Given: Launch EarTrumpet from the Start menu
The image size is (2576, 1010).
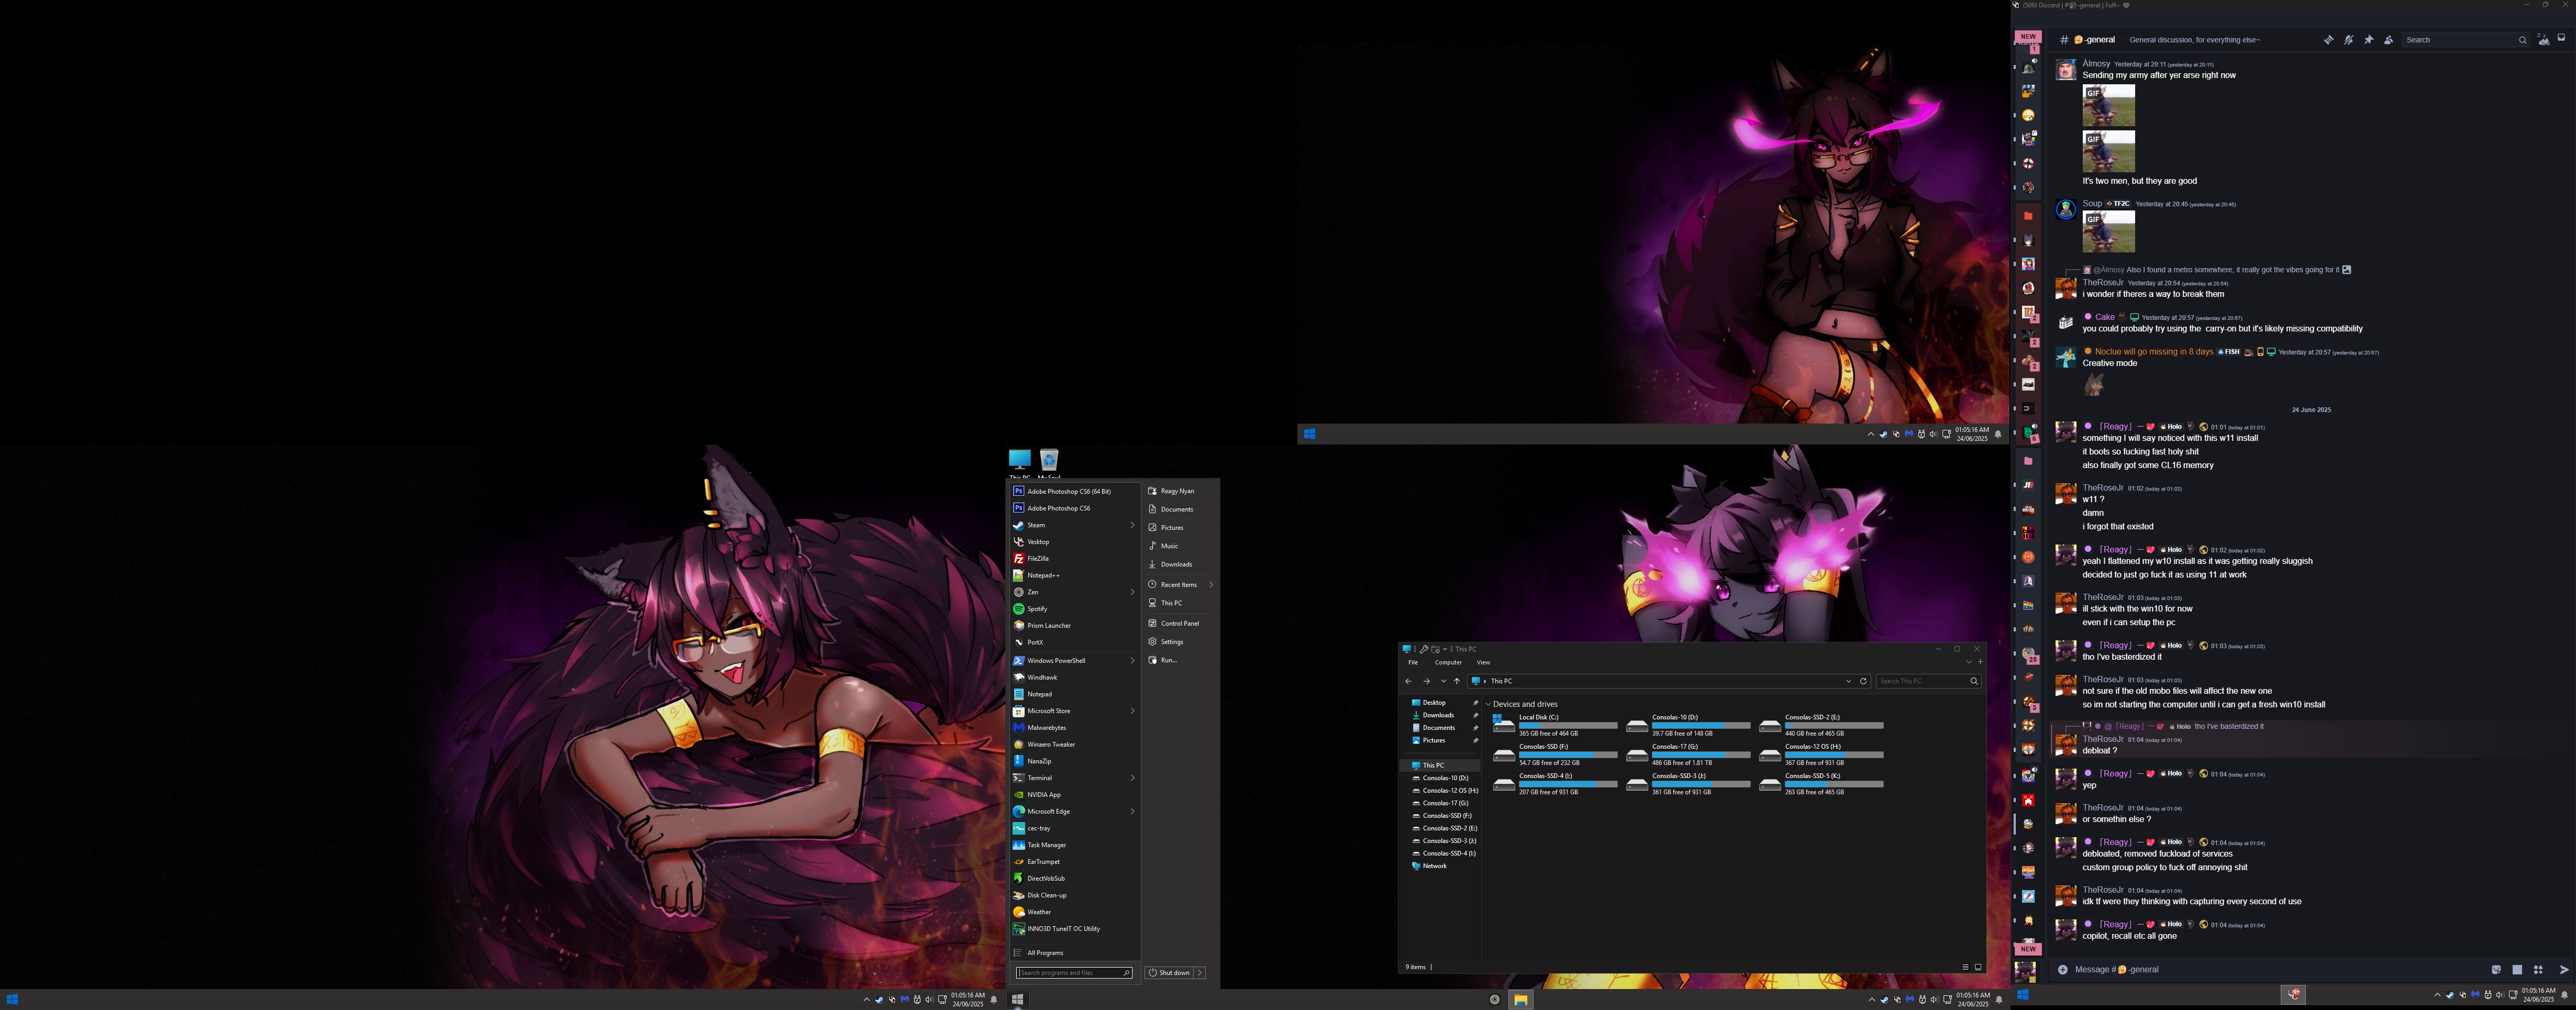Looking at the screenshot, I should [x=1075, y=862].
